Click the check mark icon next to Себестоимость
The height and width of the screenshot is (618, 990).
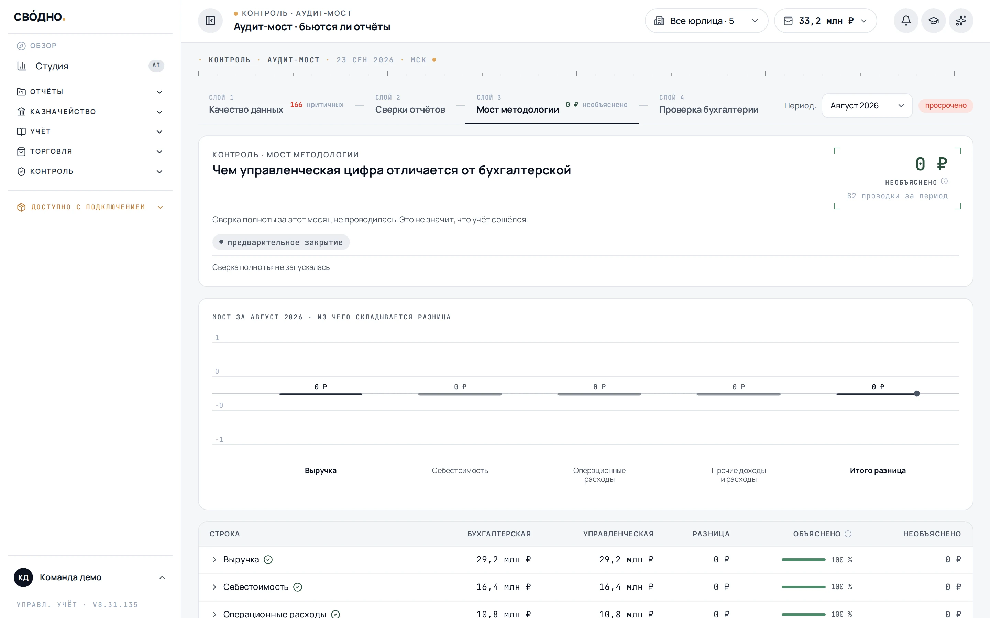click(x=298, y=587)
